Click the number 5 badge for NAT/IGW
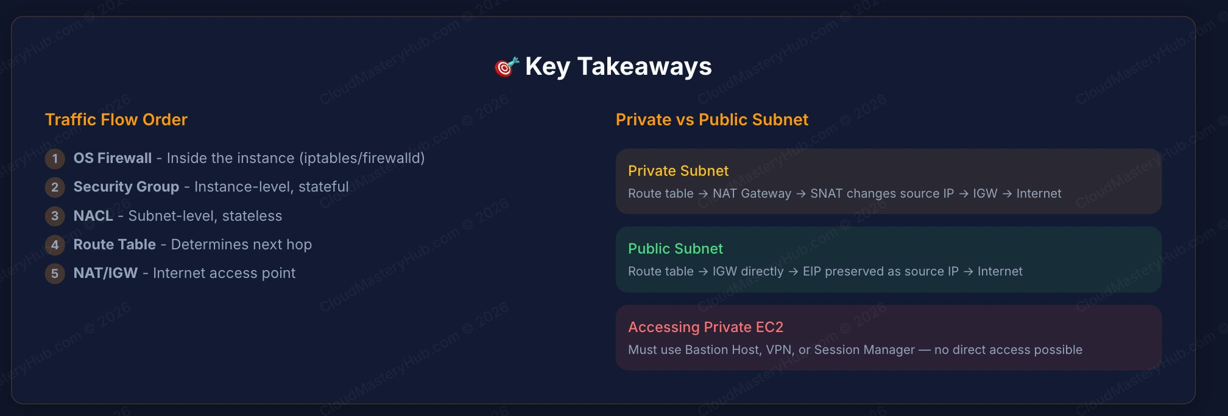This screenshot has height=416, width=1228. (x=55, y=274)
